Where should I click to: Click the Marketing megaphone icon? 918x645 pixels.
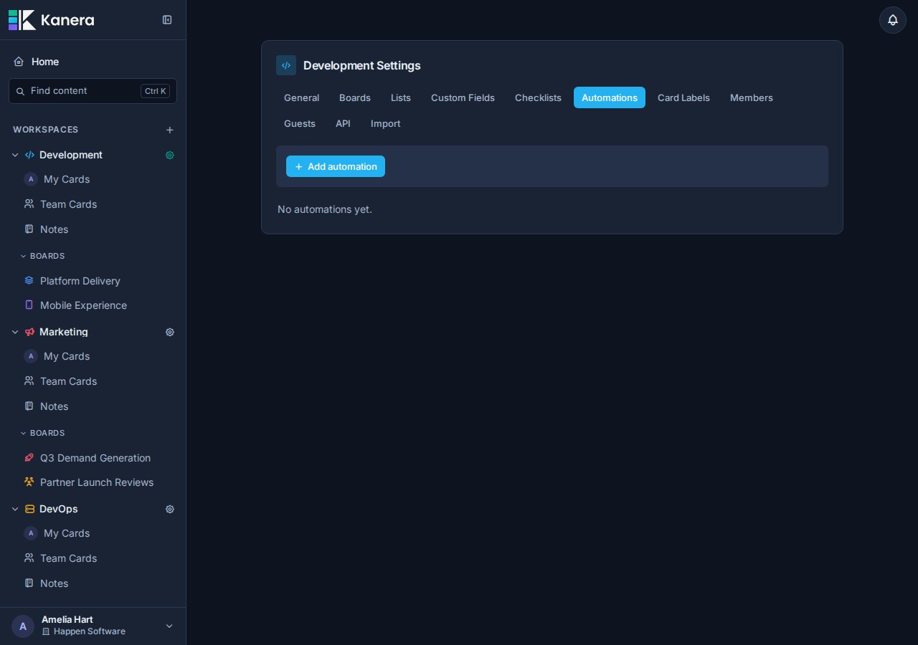(x=29, y=332)
